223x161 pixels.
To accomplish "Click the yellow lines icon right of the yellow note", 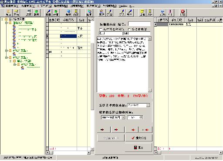I will coord(150,13).
